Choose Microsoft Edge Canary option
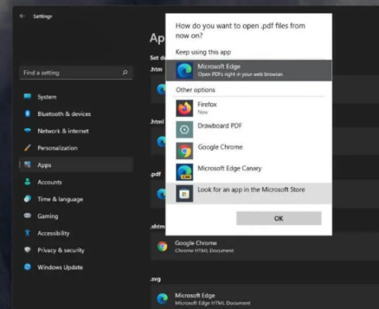Screen dimensions: 379x309 pyautogui.click(x=249, y=172)
